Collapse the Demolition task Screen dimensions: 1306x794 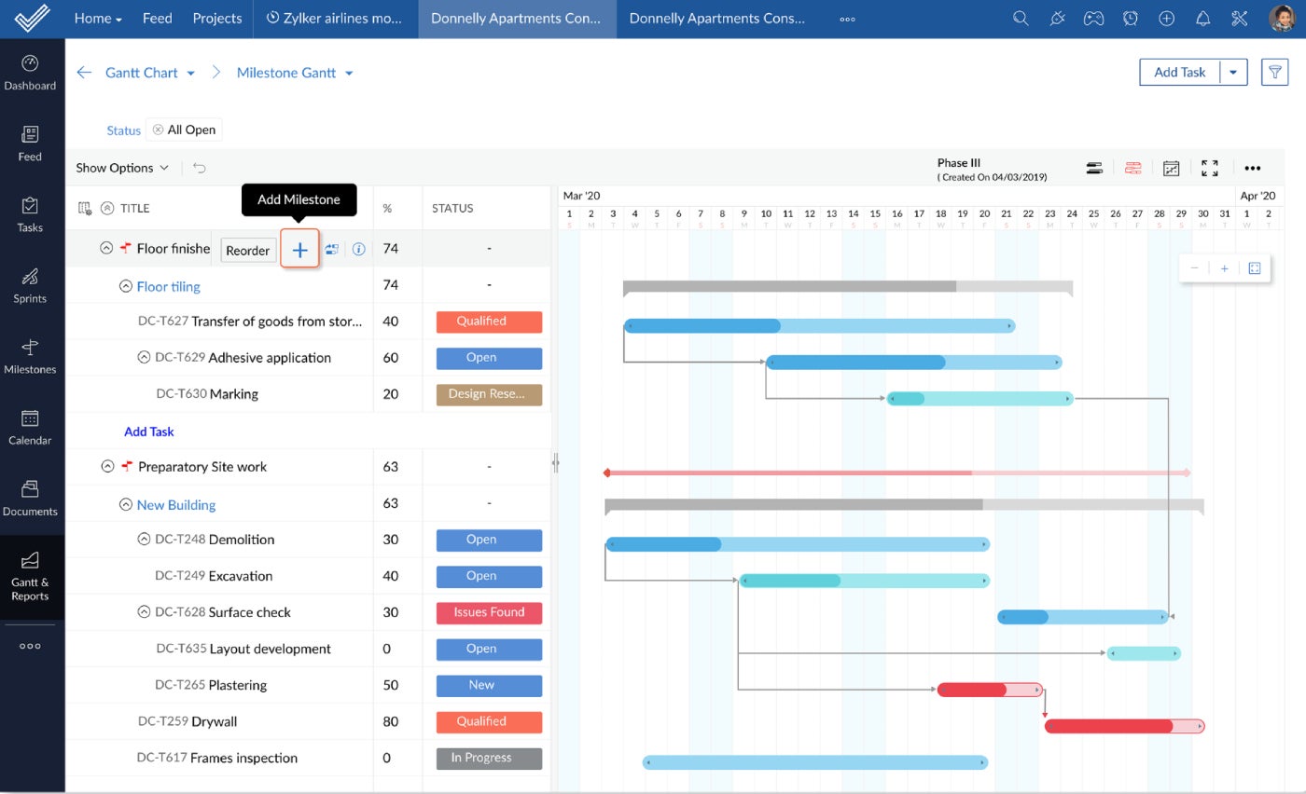click(x=144, y=540)
